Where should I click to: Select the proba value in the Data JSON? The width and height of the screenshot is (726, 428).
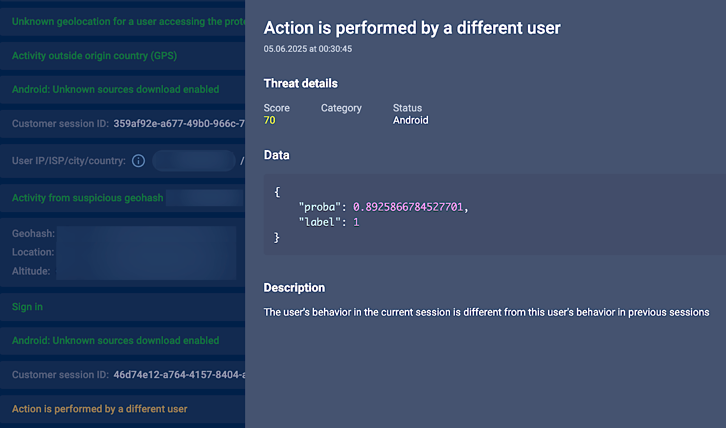pos(409,207)
